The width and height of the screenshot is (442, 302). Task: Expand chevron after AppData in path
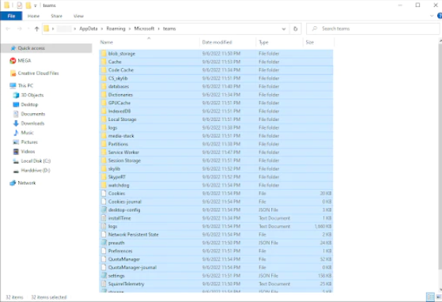tap(102, 28)
